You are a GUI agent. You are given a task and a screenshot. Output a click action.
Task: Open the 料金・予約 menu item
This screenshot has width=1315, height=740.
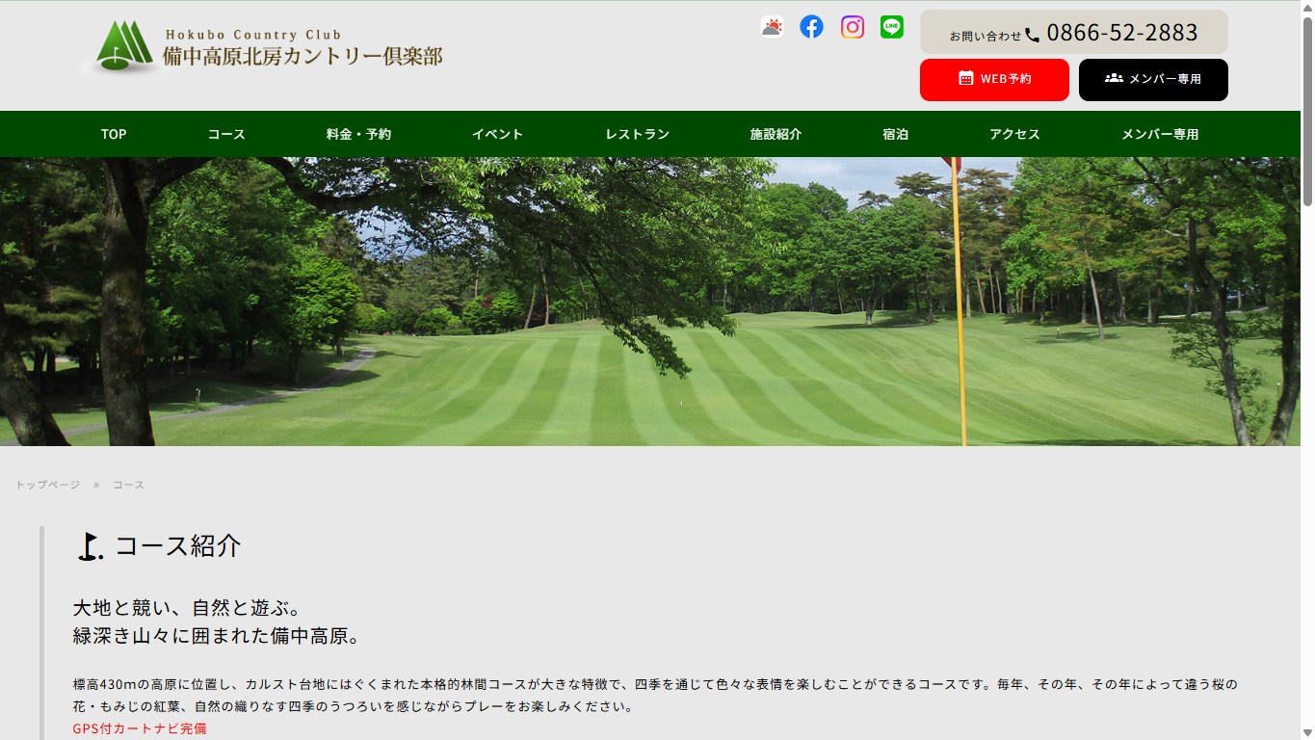pos(358,134)
